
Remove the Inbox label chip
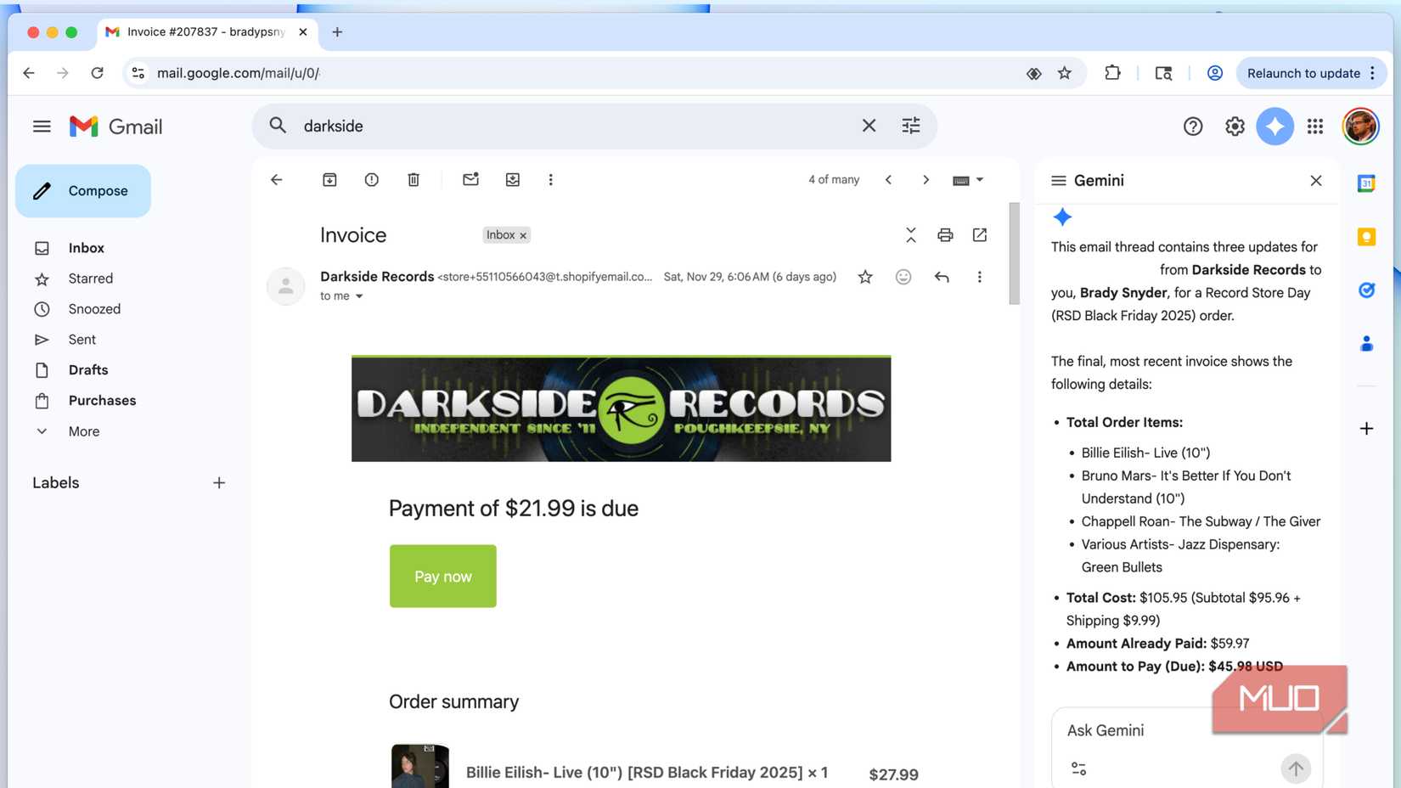pyautogui.click(x=523, y=235)
